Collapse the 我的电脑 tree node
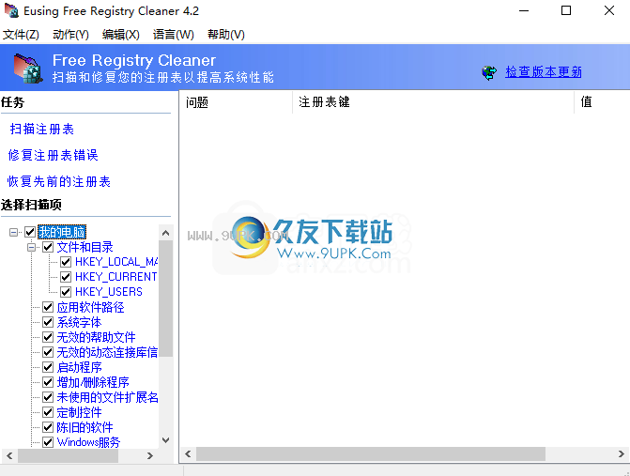This screenshot has width=630, height=476. [13, 232]
